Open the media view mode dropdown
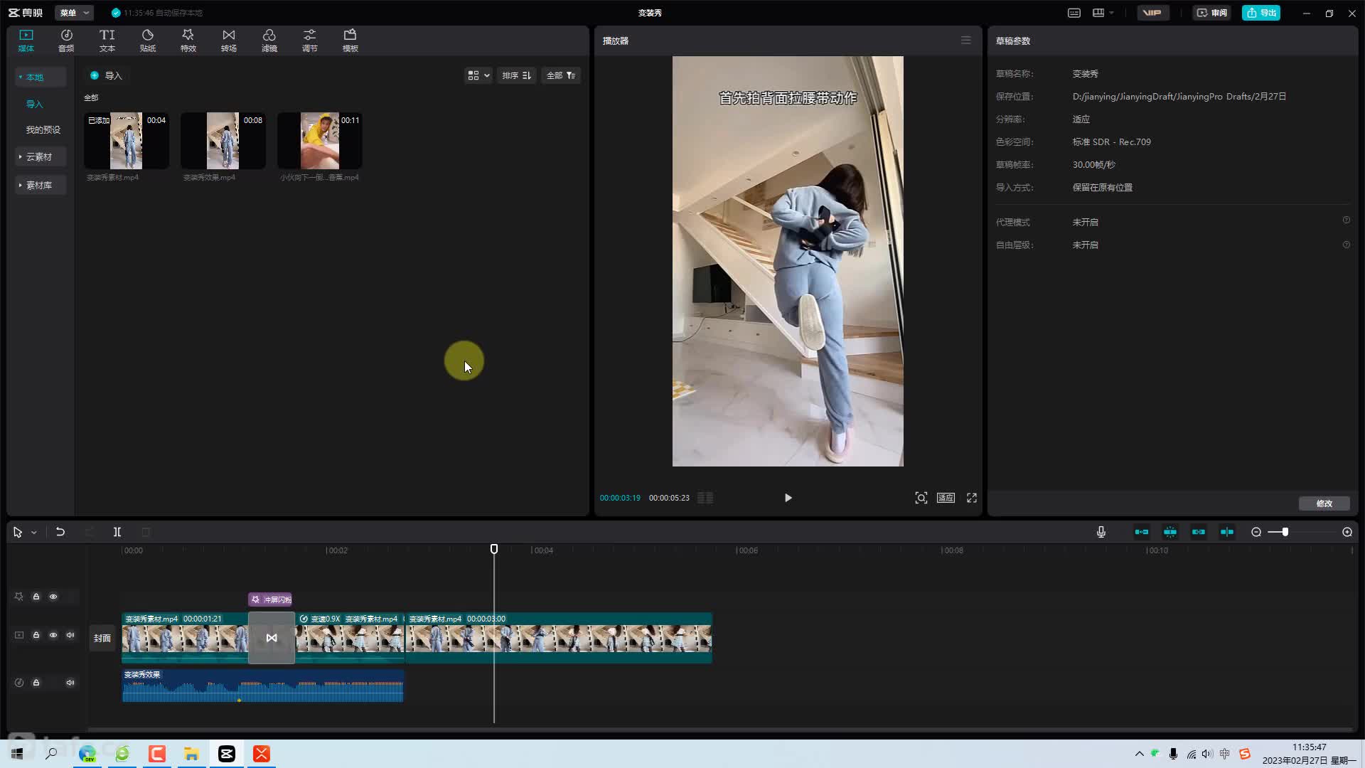Image resolution: width=1365 pixels, height=768 pixels. click(x=478, y=75)
